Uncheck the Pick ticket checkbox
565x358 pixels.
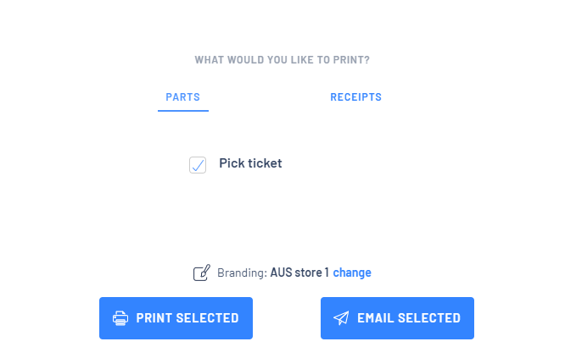click(x=198, y=165)
